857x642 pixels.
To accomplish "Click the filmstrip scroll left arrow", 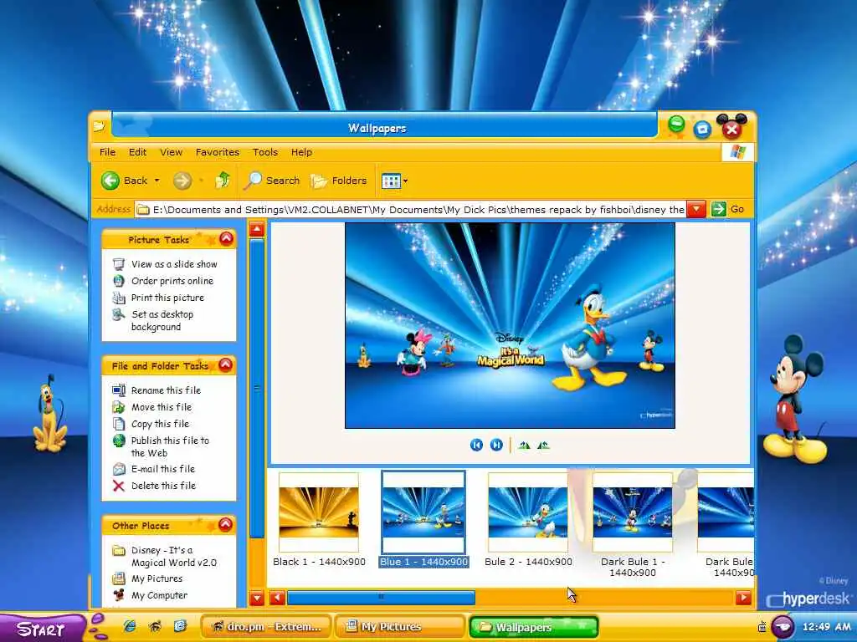I will tap(277, 598).
